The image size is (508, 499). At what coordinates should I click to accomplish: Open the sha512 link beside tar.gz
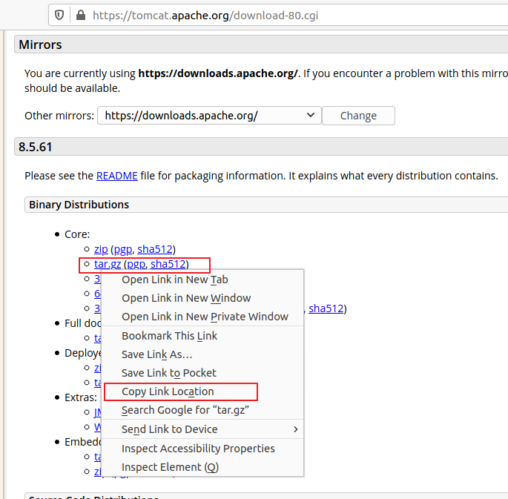168,264
